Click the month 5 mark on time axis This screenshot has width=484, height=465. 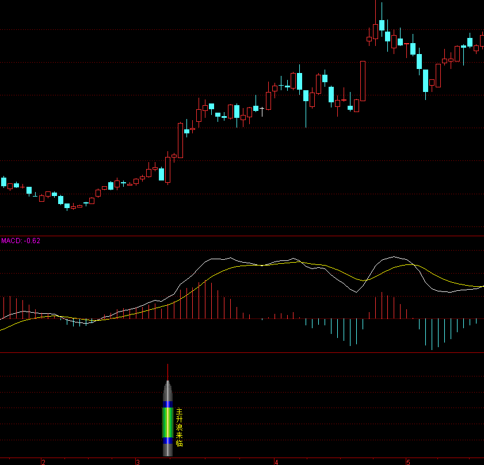tap(408, 462)
